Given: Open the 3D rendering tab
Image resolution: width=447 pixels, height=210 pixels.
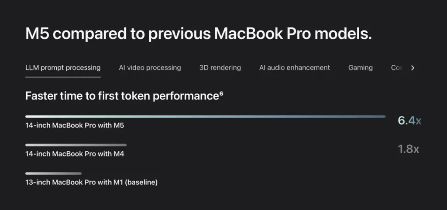Looking at the screenshot, I should pyautogui.click(x=220, y=68).
